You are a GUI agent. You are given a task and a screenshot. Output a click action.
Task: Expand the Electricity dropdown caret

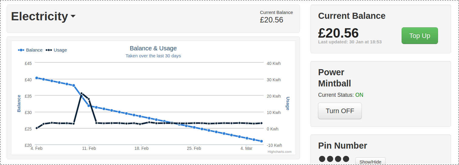(x=73, y=16)
